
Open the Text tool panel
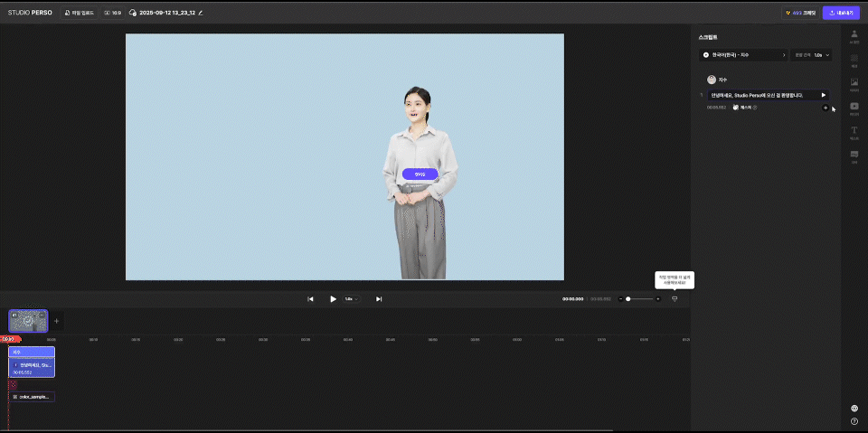pyautogui.click(x=854, y=132)
